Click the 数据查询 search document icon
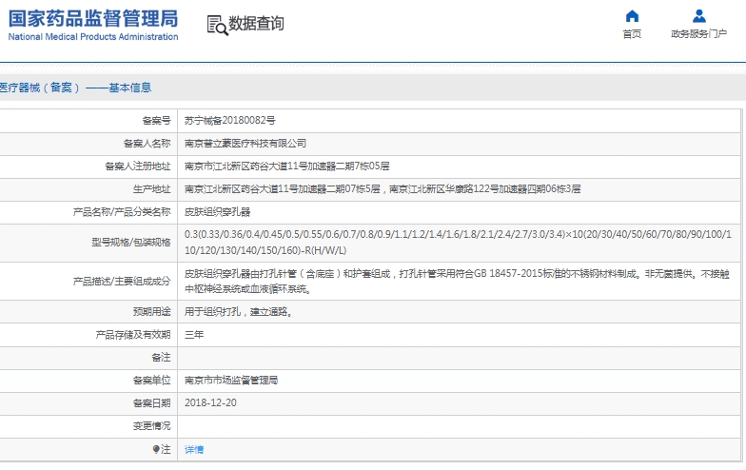The image size is (746, 470). 217,25
